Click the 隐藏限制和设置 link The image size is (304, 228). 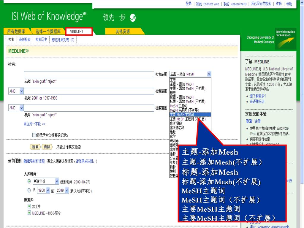pos(34,161)
